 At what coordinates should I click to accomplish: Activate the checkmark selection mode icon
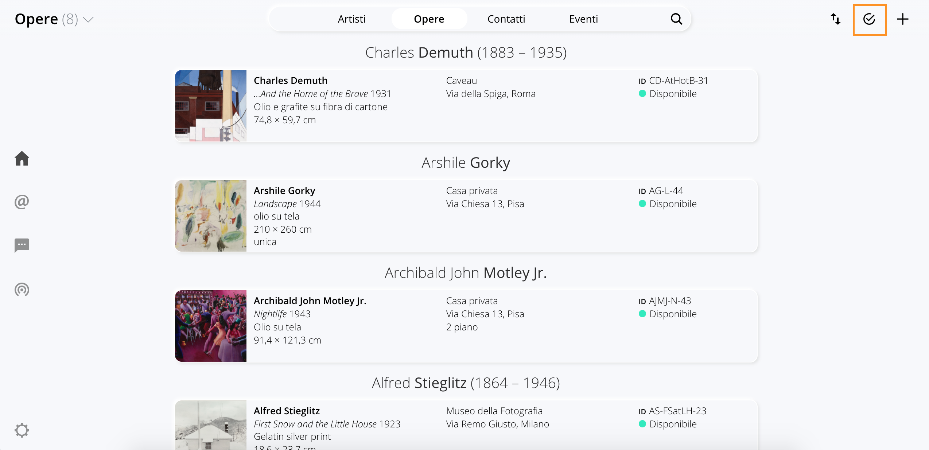coord(870,19)
